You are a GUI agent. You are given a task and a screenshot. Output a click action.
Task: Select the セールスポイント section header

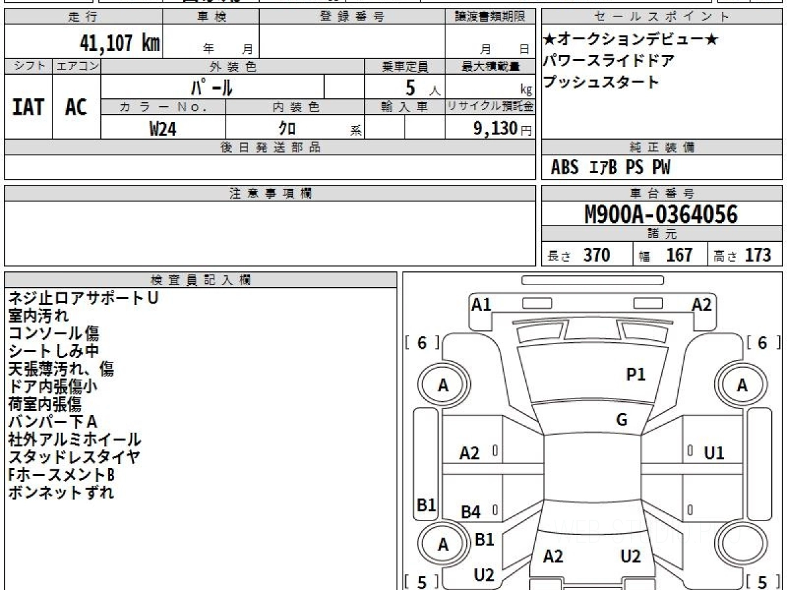662,17
